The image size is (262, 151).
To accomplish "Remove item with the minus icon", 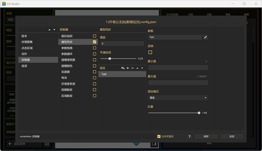I will click(x=133, y=68).
